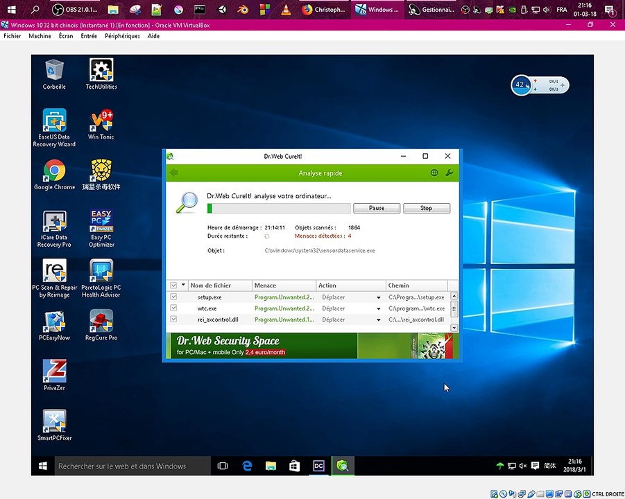The height and width of the screenshot is (499, 625).
Task: Pause the Dr.Web scan
Action: pyautogui.click(x=377, y=208)
